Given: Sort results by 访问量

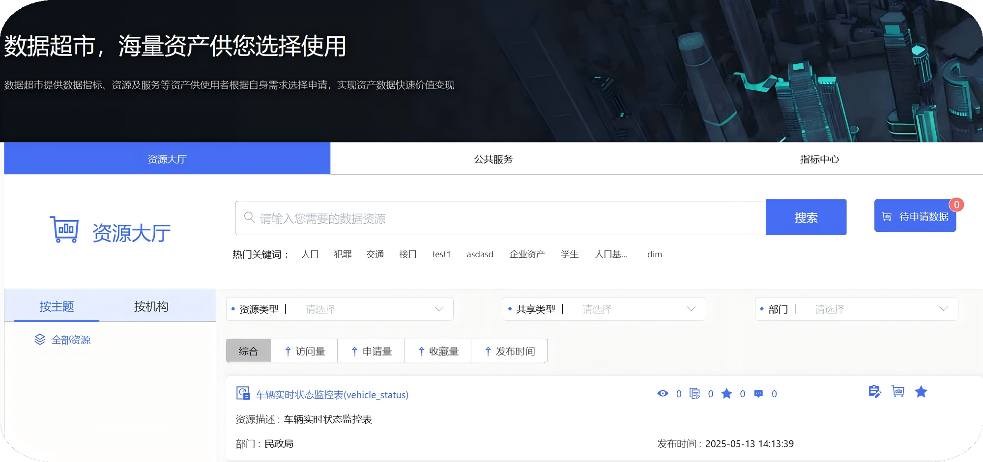Looking at the screenshot, I should (x=305, y=351).
